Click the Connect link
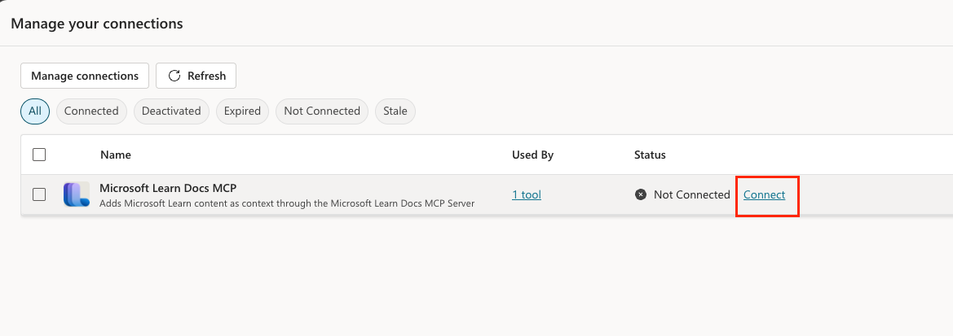953x336 pixels. pos(764,194)
